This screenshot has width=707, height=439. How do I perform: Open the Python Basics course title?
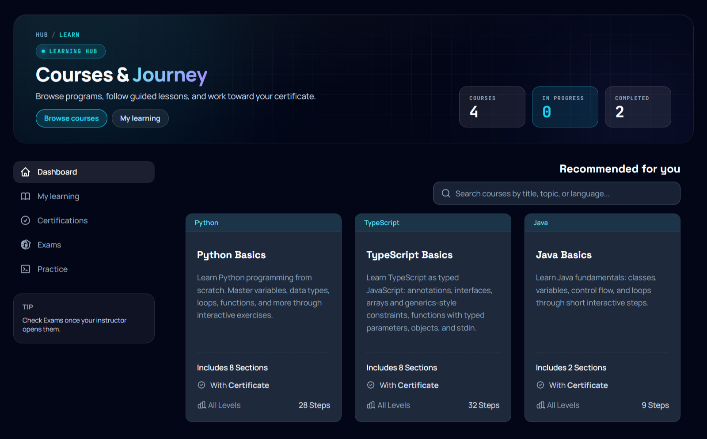click(x=232, y=255)
